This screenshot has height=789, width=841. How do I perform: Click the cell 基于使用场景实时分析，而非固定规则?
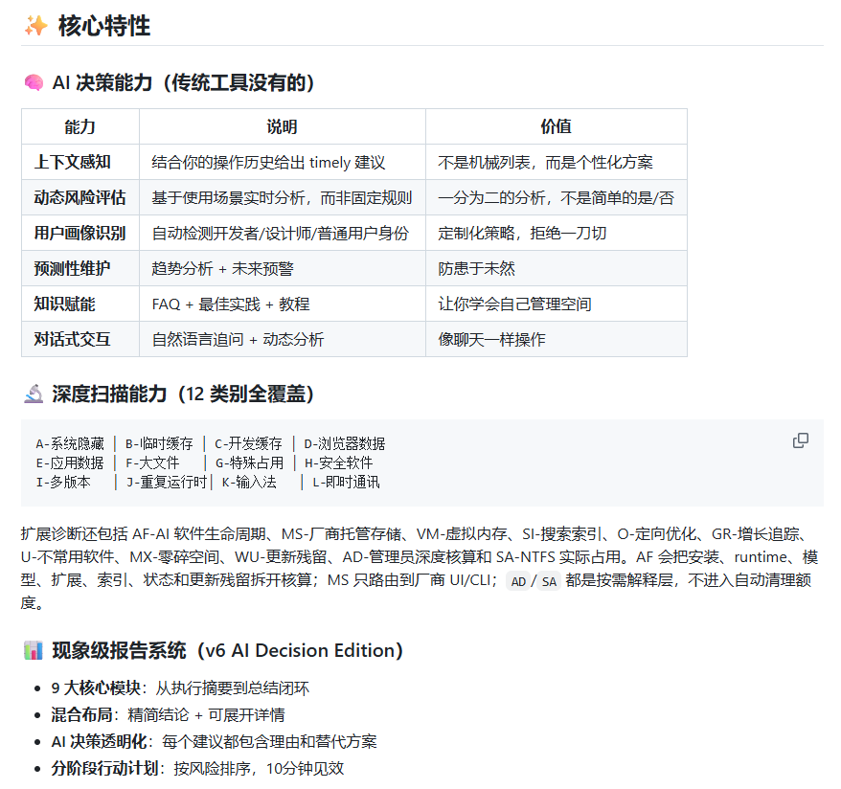pos(283,197)
